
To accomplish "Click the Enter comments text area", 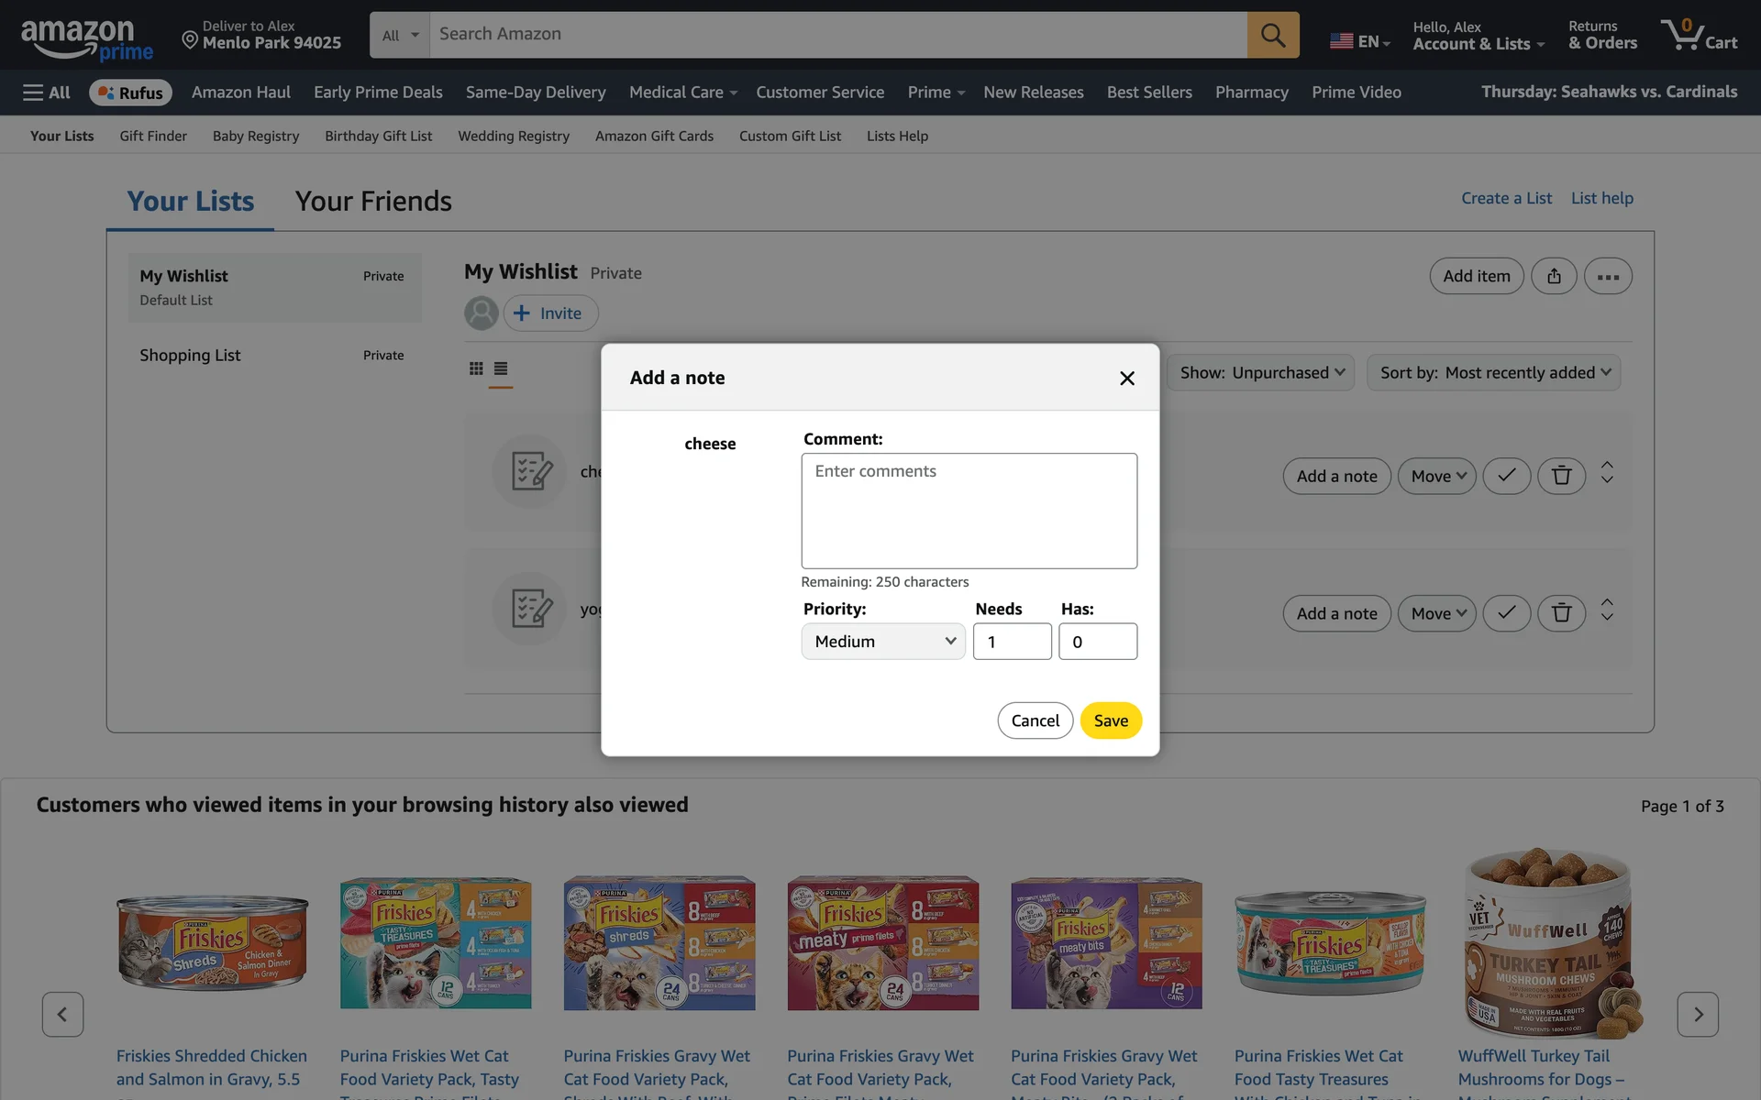I will point(969,511).
